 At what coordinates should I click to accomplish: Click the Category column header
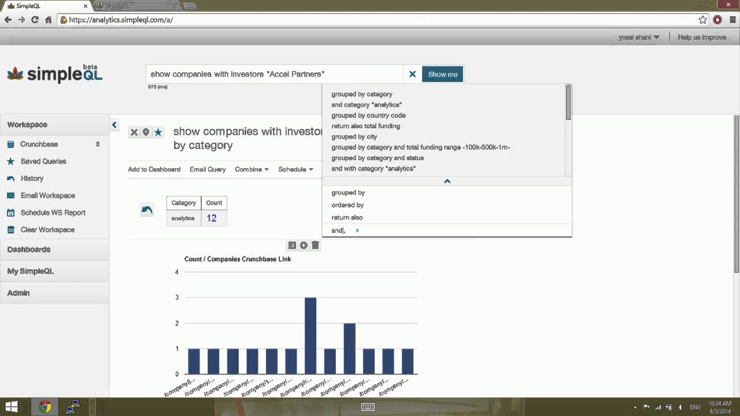[x=184, y=203]
